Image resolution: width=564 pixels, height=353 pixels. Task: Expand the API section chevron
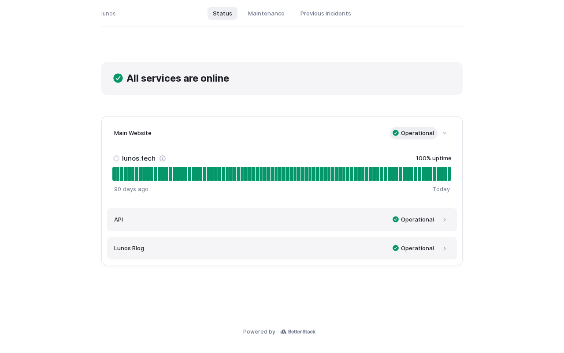click(445, 220)
